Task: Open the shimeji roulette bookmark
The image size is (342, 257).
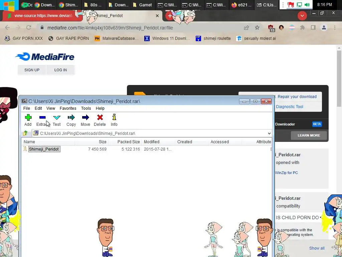Action: (213, 38)
